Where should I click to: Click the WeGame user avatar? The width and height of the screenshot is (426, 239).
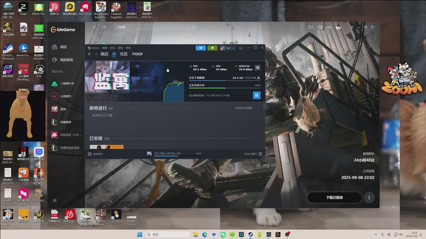(338, 27)
